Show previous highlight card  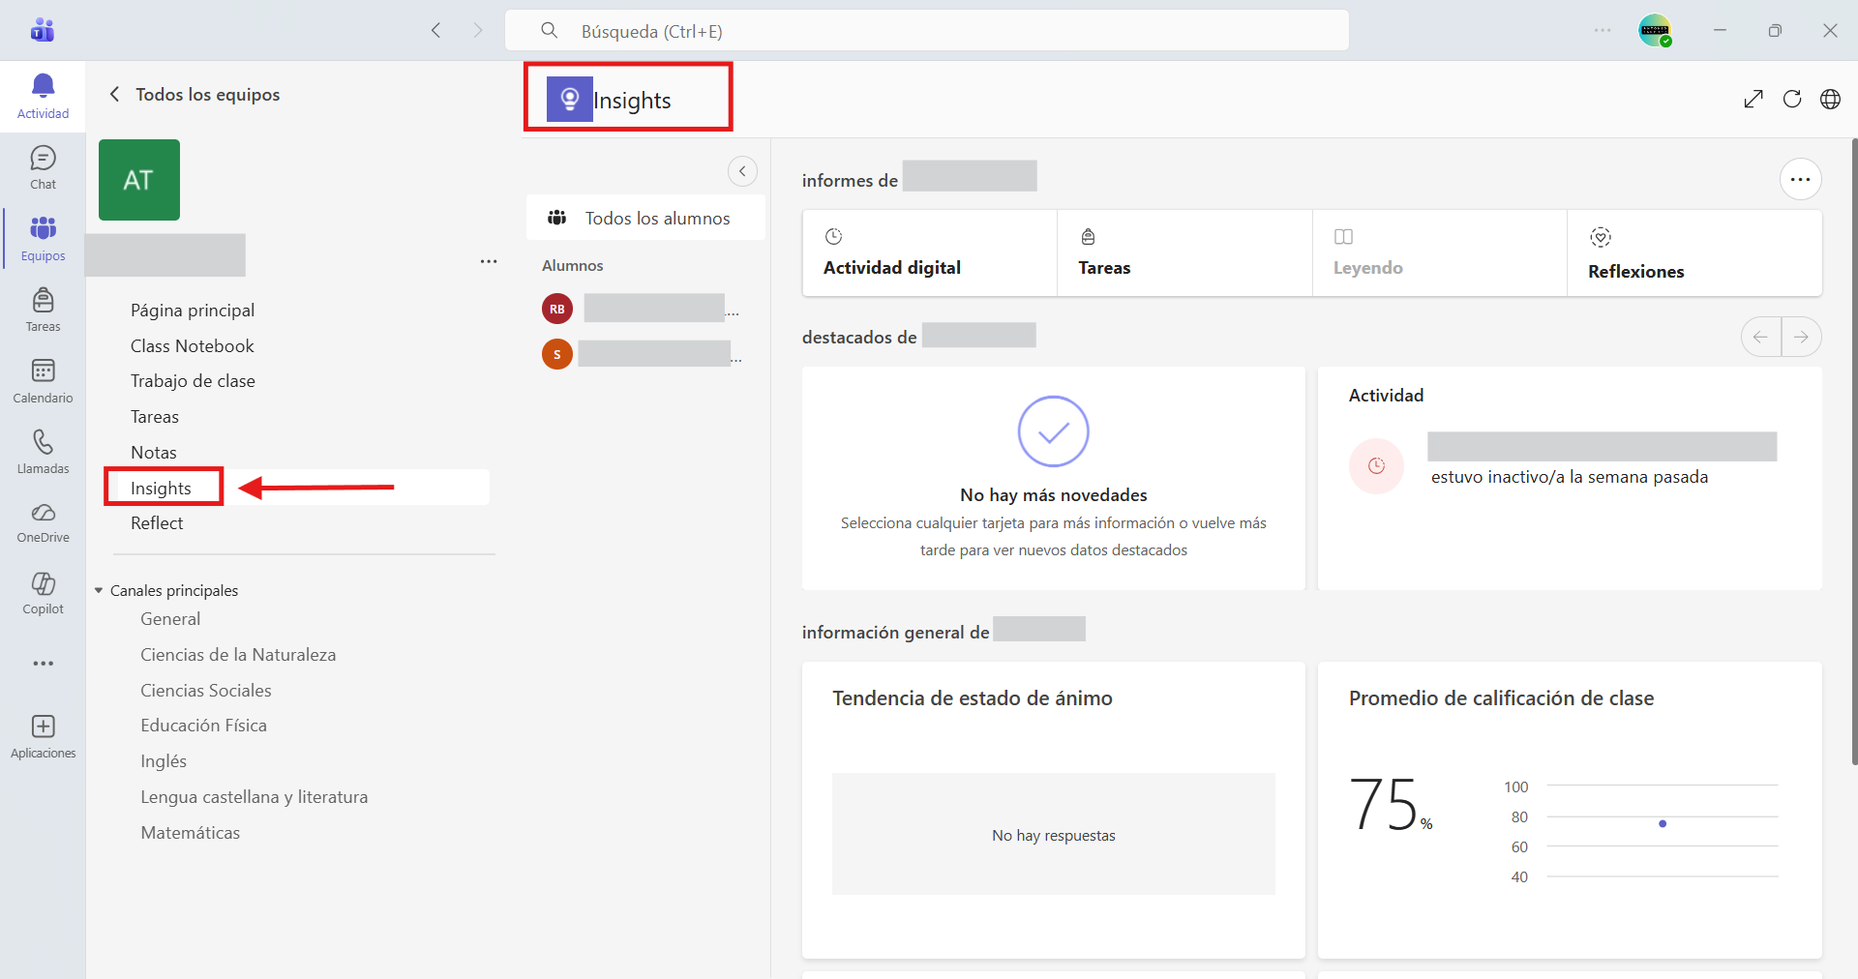point(1760,337)
